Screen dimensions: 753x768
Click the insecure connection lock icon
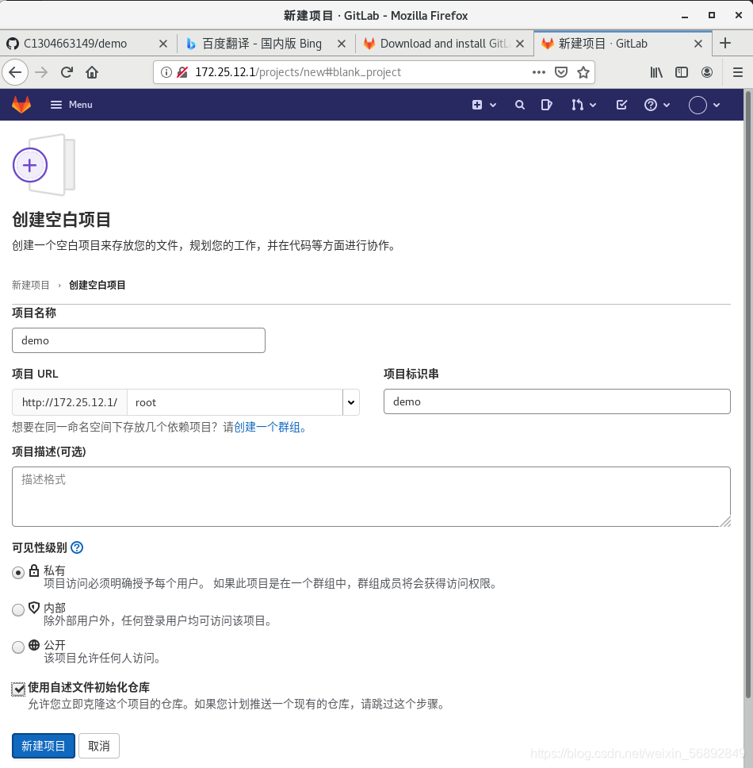[182, 72]
